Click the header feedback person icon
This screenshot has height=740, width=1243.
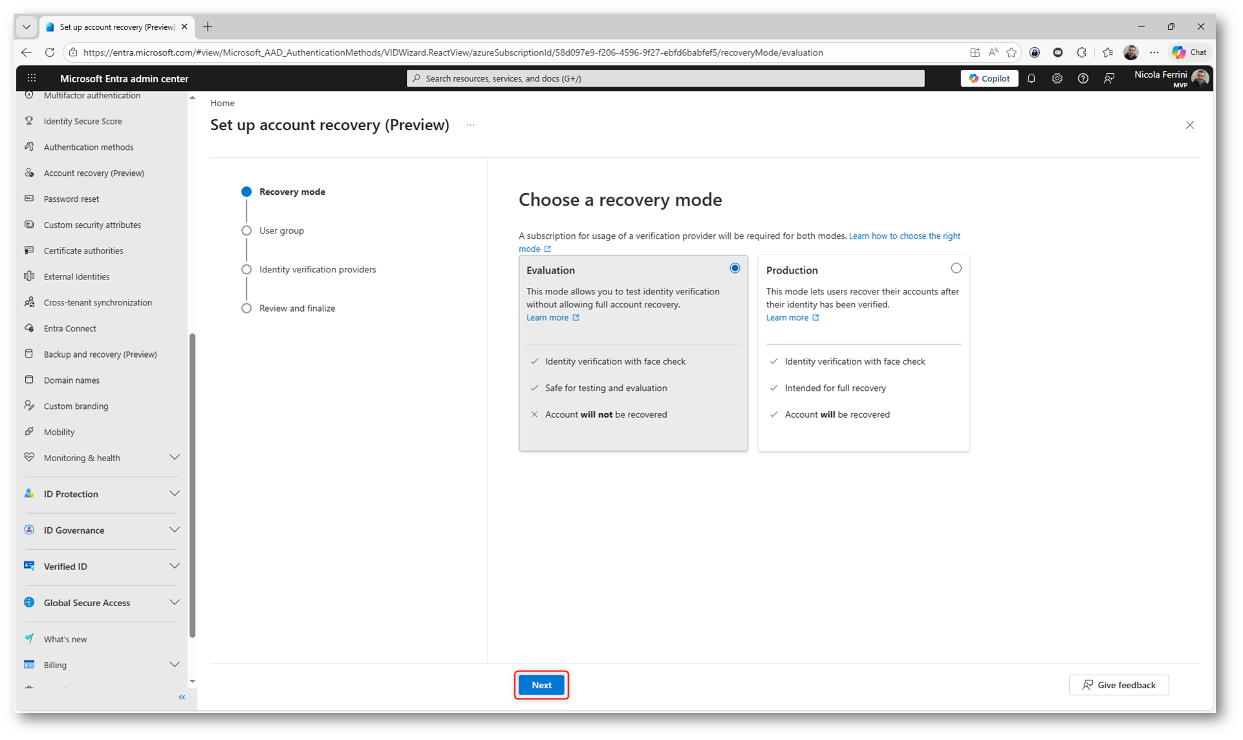click(1109, 78)
